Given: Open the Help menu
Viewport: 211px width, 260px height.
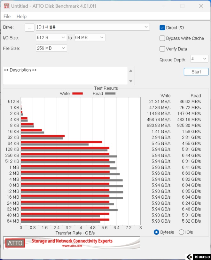Looking at the screenshot, I should 21,16.
